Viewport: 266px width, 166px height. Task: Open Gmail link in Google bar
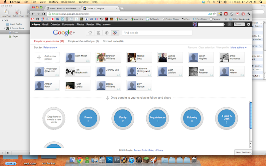click(45, 25)
